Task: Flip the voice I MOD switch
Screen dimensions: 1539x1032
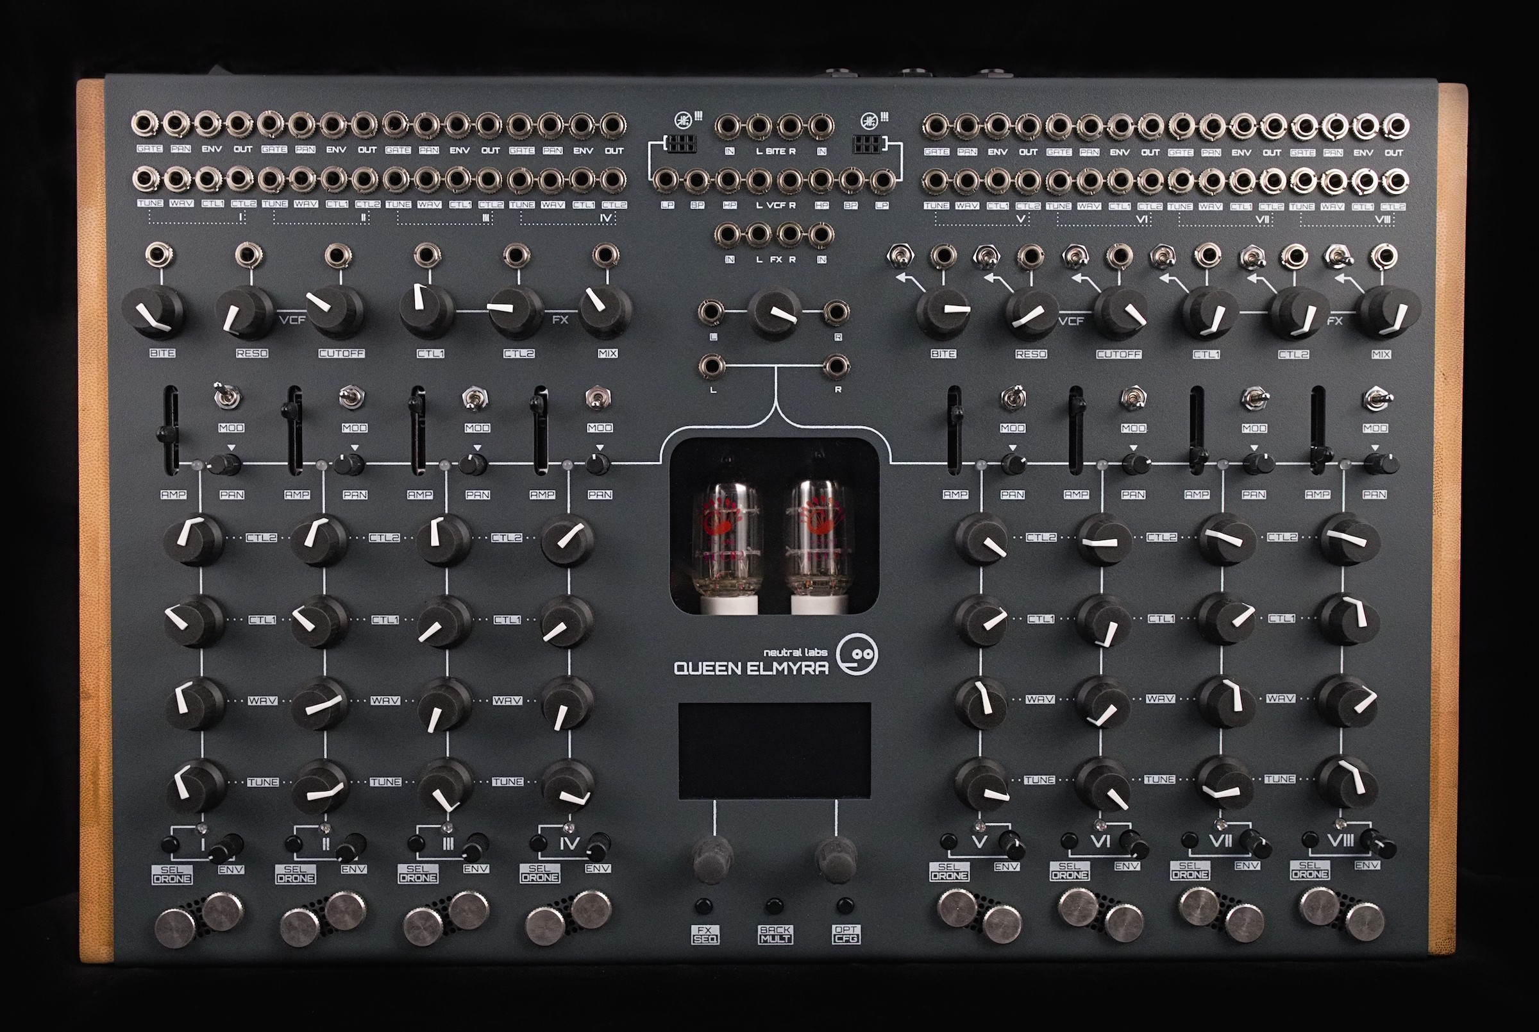Action: [227, 397]
